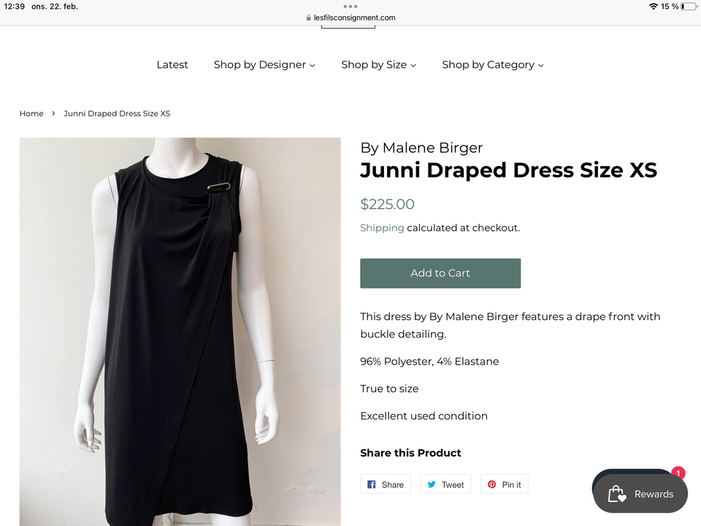Share product on Facebook

coord(386,484)
